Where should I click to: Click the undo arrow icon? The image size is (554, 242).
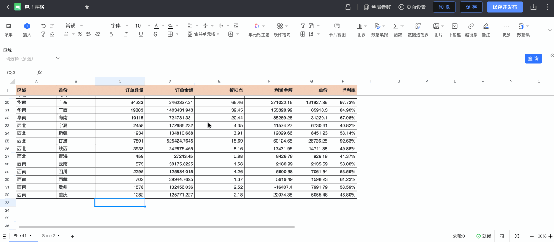(44, 26)
